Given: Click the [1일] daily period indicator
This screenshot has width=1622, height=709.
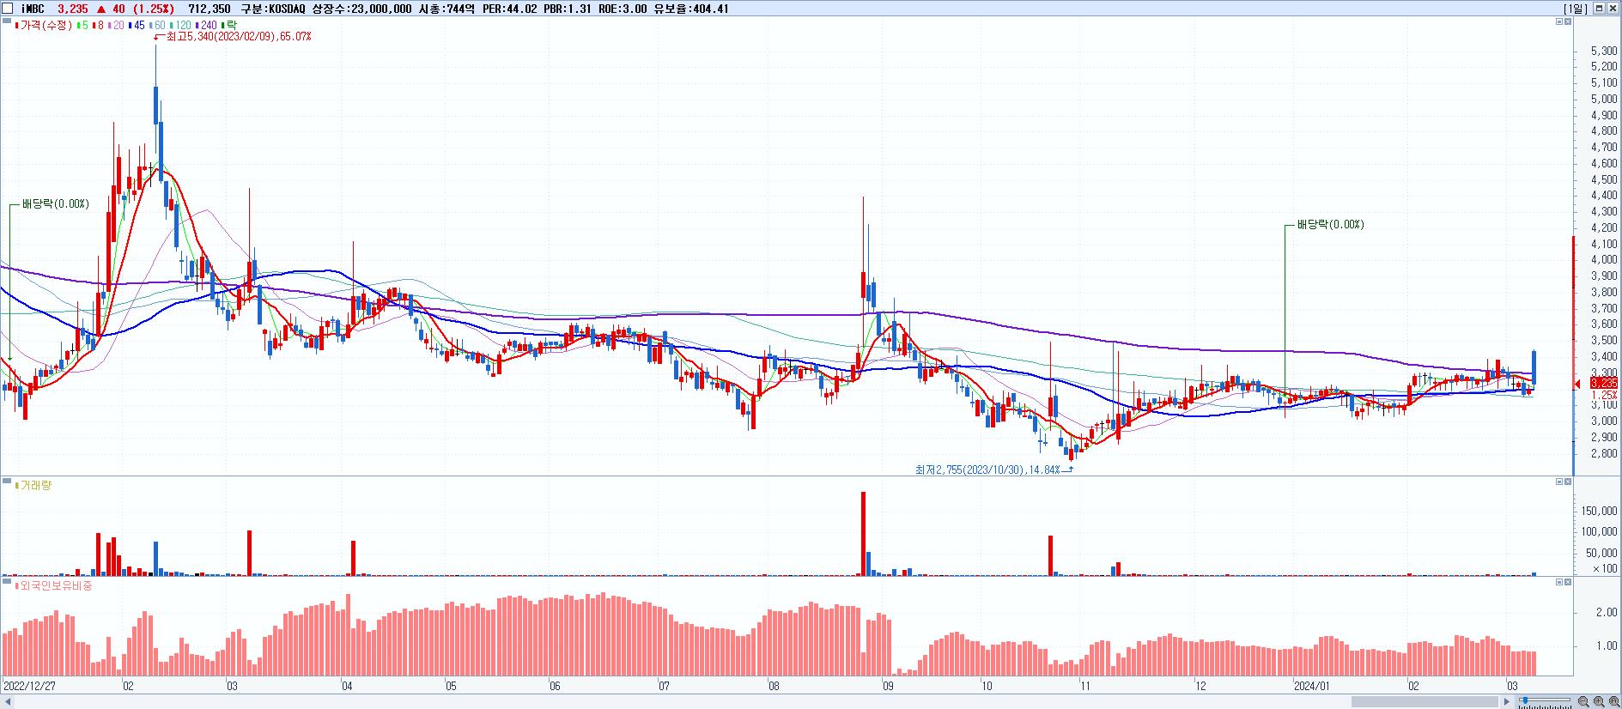Looking at the screenshot, I should coord(1576,8).
